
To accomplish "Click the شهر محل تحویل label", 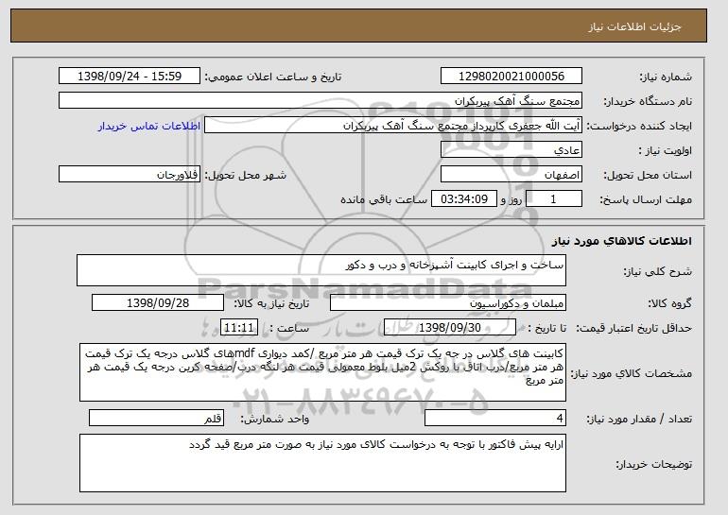I will click(x=246, y=175).
